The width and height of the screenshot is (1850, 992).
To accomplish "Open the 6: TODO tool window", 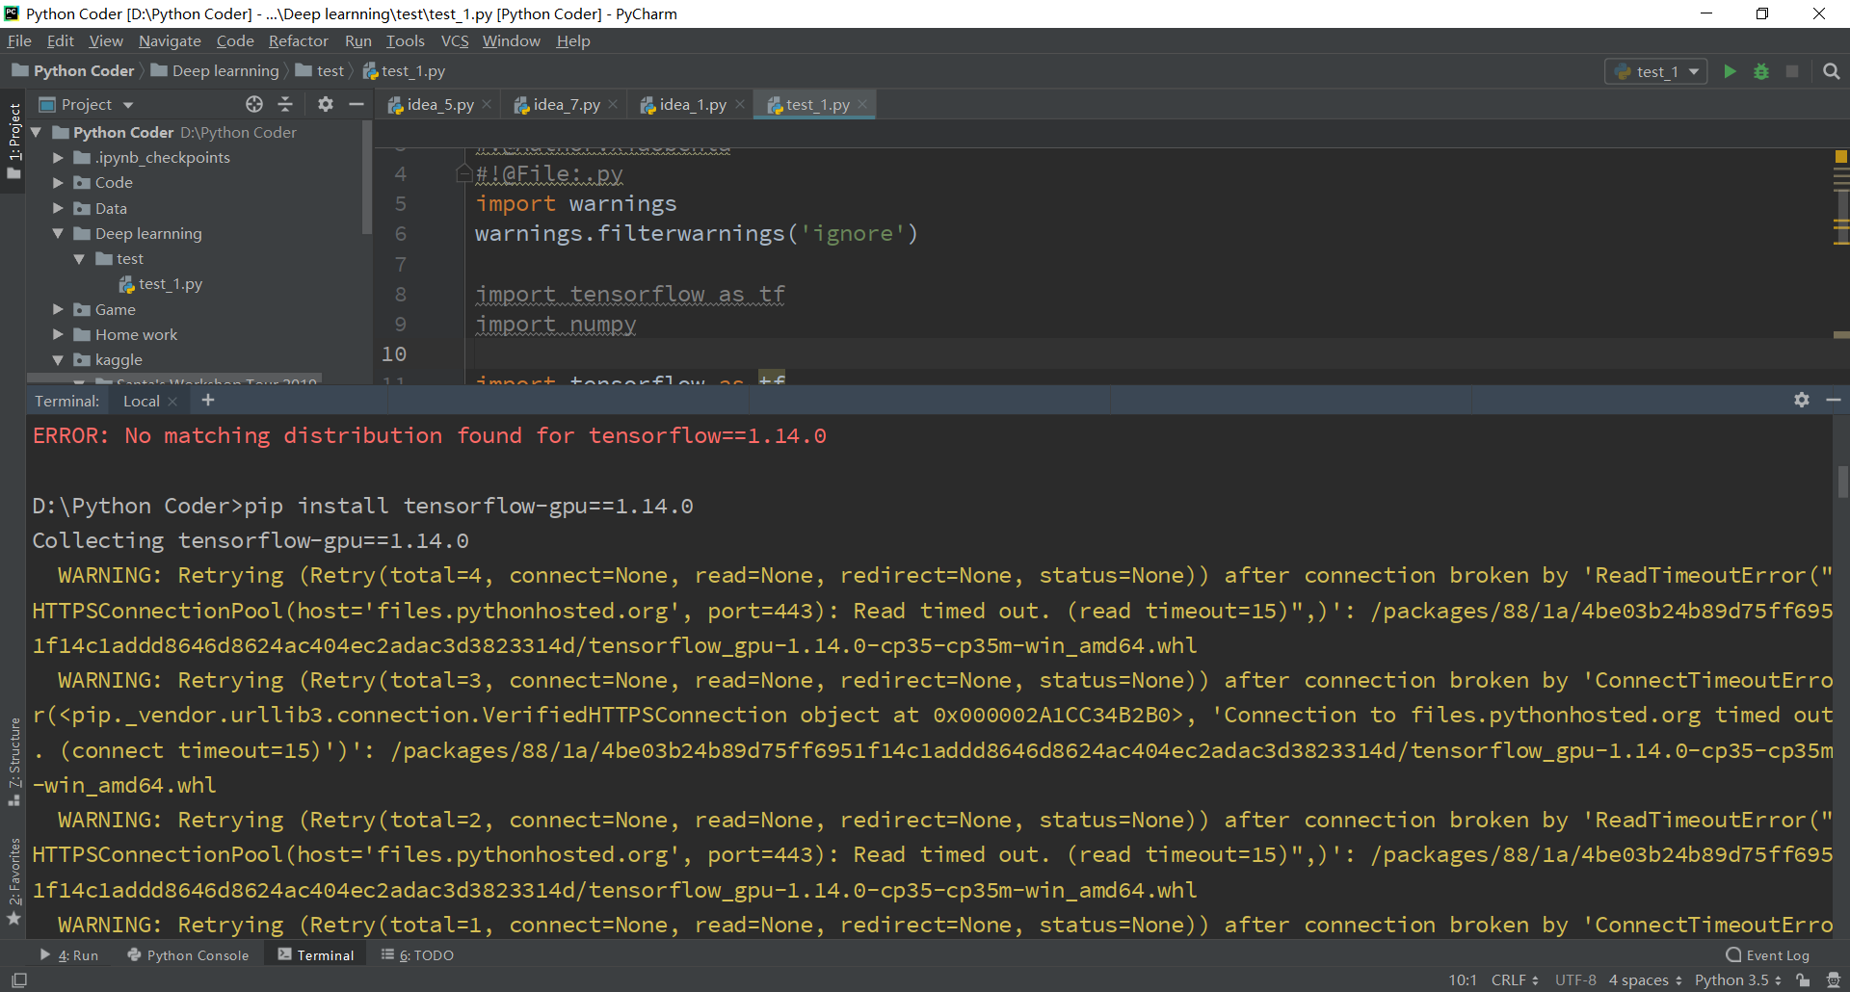I will [x=417, y=955].
